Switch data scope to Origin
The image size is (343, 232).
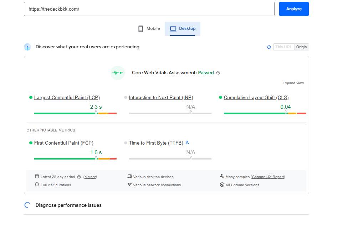tap(301, 47)
